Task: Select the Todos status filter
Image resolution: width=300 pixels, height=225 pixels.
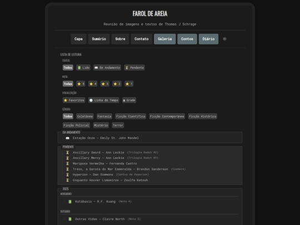Action: (68, 68)
